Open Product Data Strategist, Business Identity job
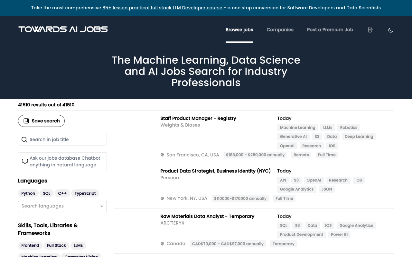The width and height of the screenshot is (412, 257). pyautogui.click(x=216, y=171)
